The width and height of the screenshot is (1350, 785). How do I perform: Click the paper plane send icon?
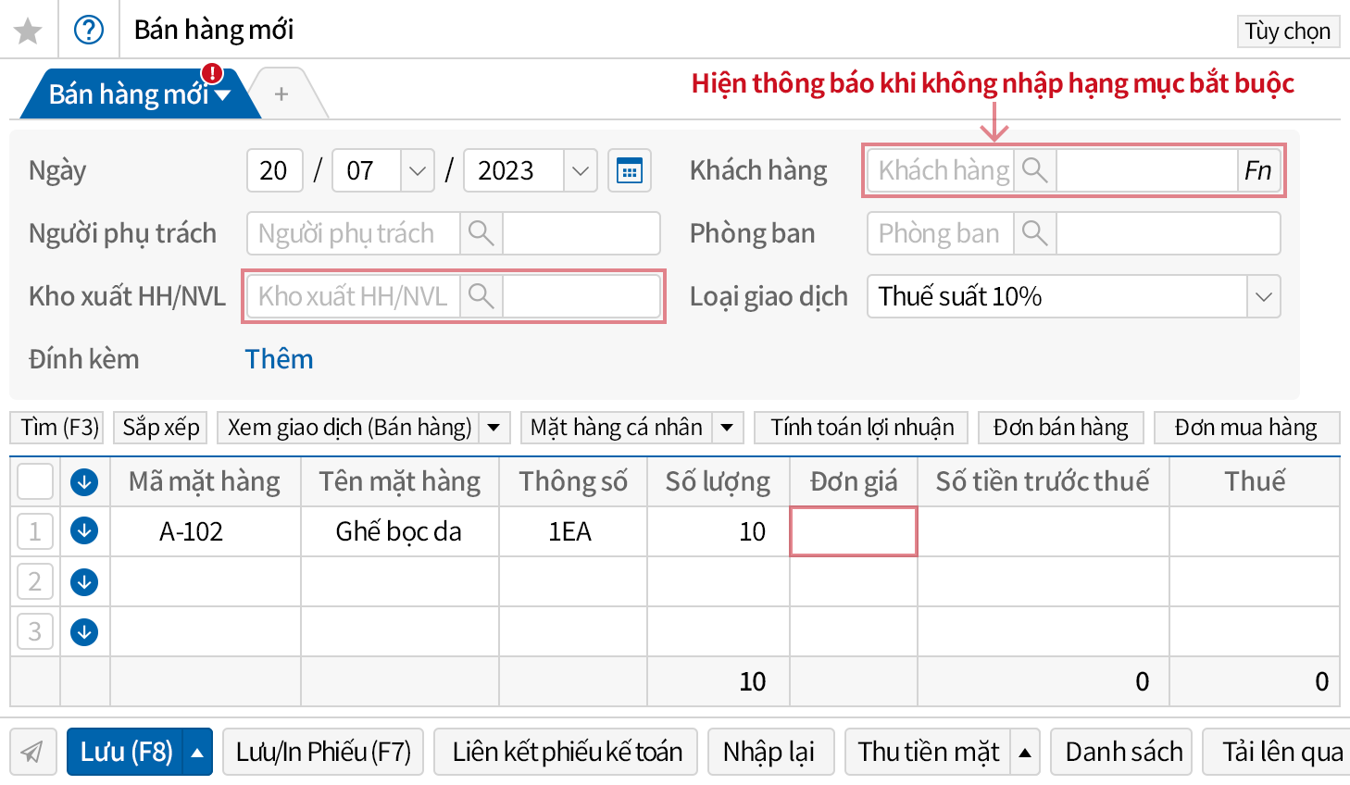pos(32,752)
